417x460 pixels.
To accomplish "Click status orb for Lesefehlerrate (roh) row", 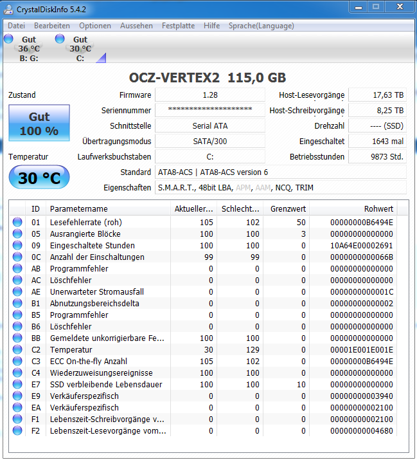I will tap(17, 222).
